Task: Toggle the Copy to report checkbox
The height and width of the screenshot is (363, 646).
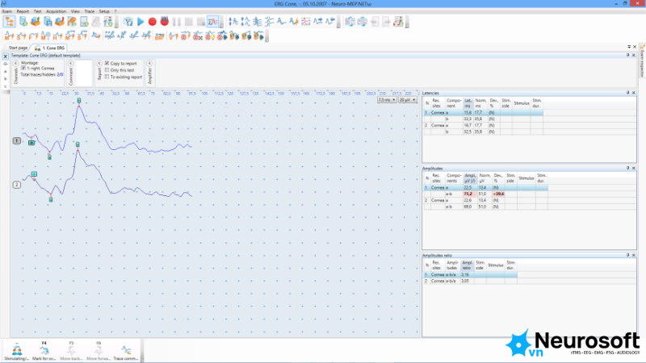Action: tap(107, 64)
